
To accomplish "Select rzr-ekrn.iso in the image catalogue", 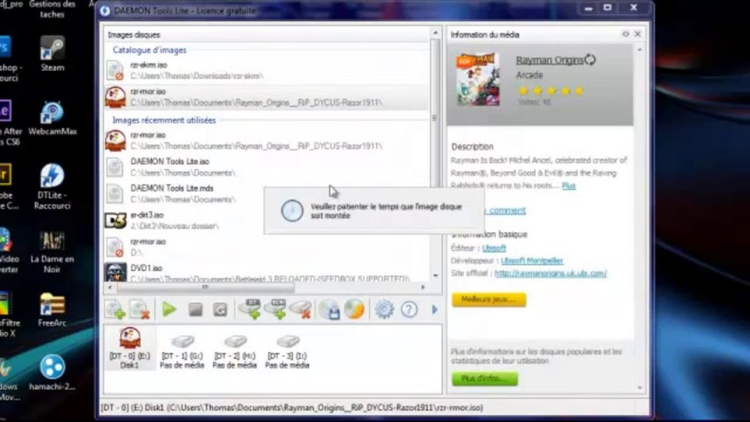I will [x=267, y=70].
